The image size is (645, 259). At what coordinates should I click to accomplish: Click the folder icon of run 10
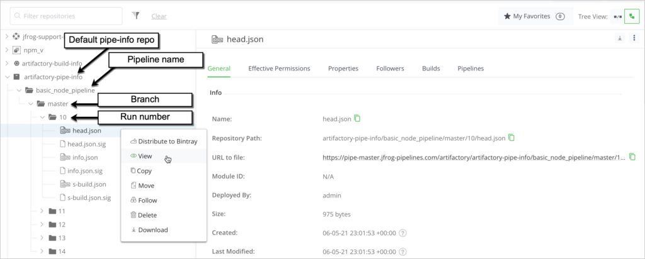[x=52, y=118]
